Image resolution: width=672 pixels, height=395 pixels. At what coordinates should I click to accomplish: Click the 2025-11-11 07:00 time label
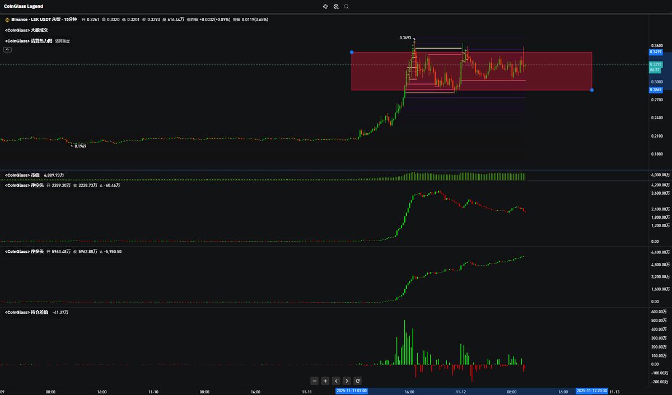coord(352,391)
